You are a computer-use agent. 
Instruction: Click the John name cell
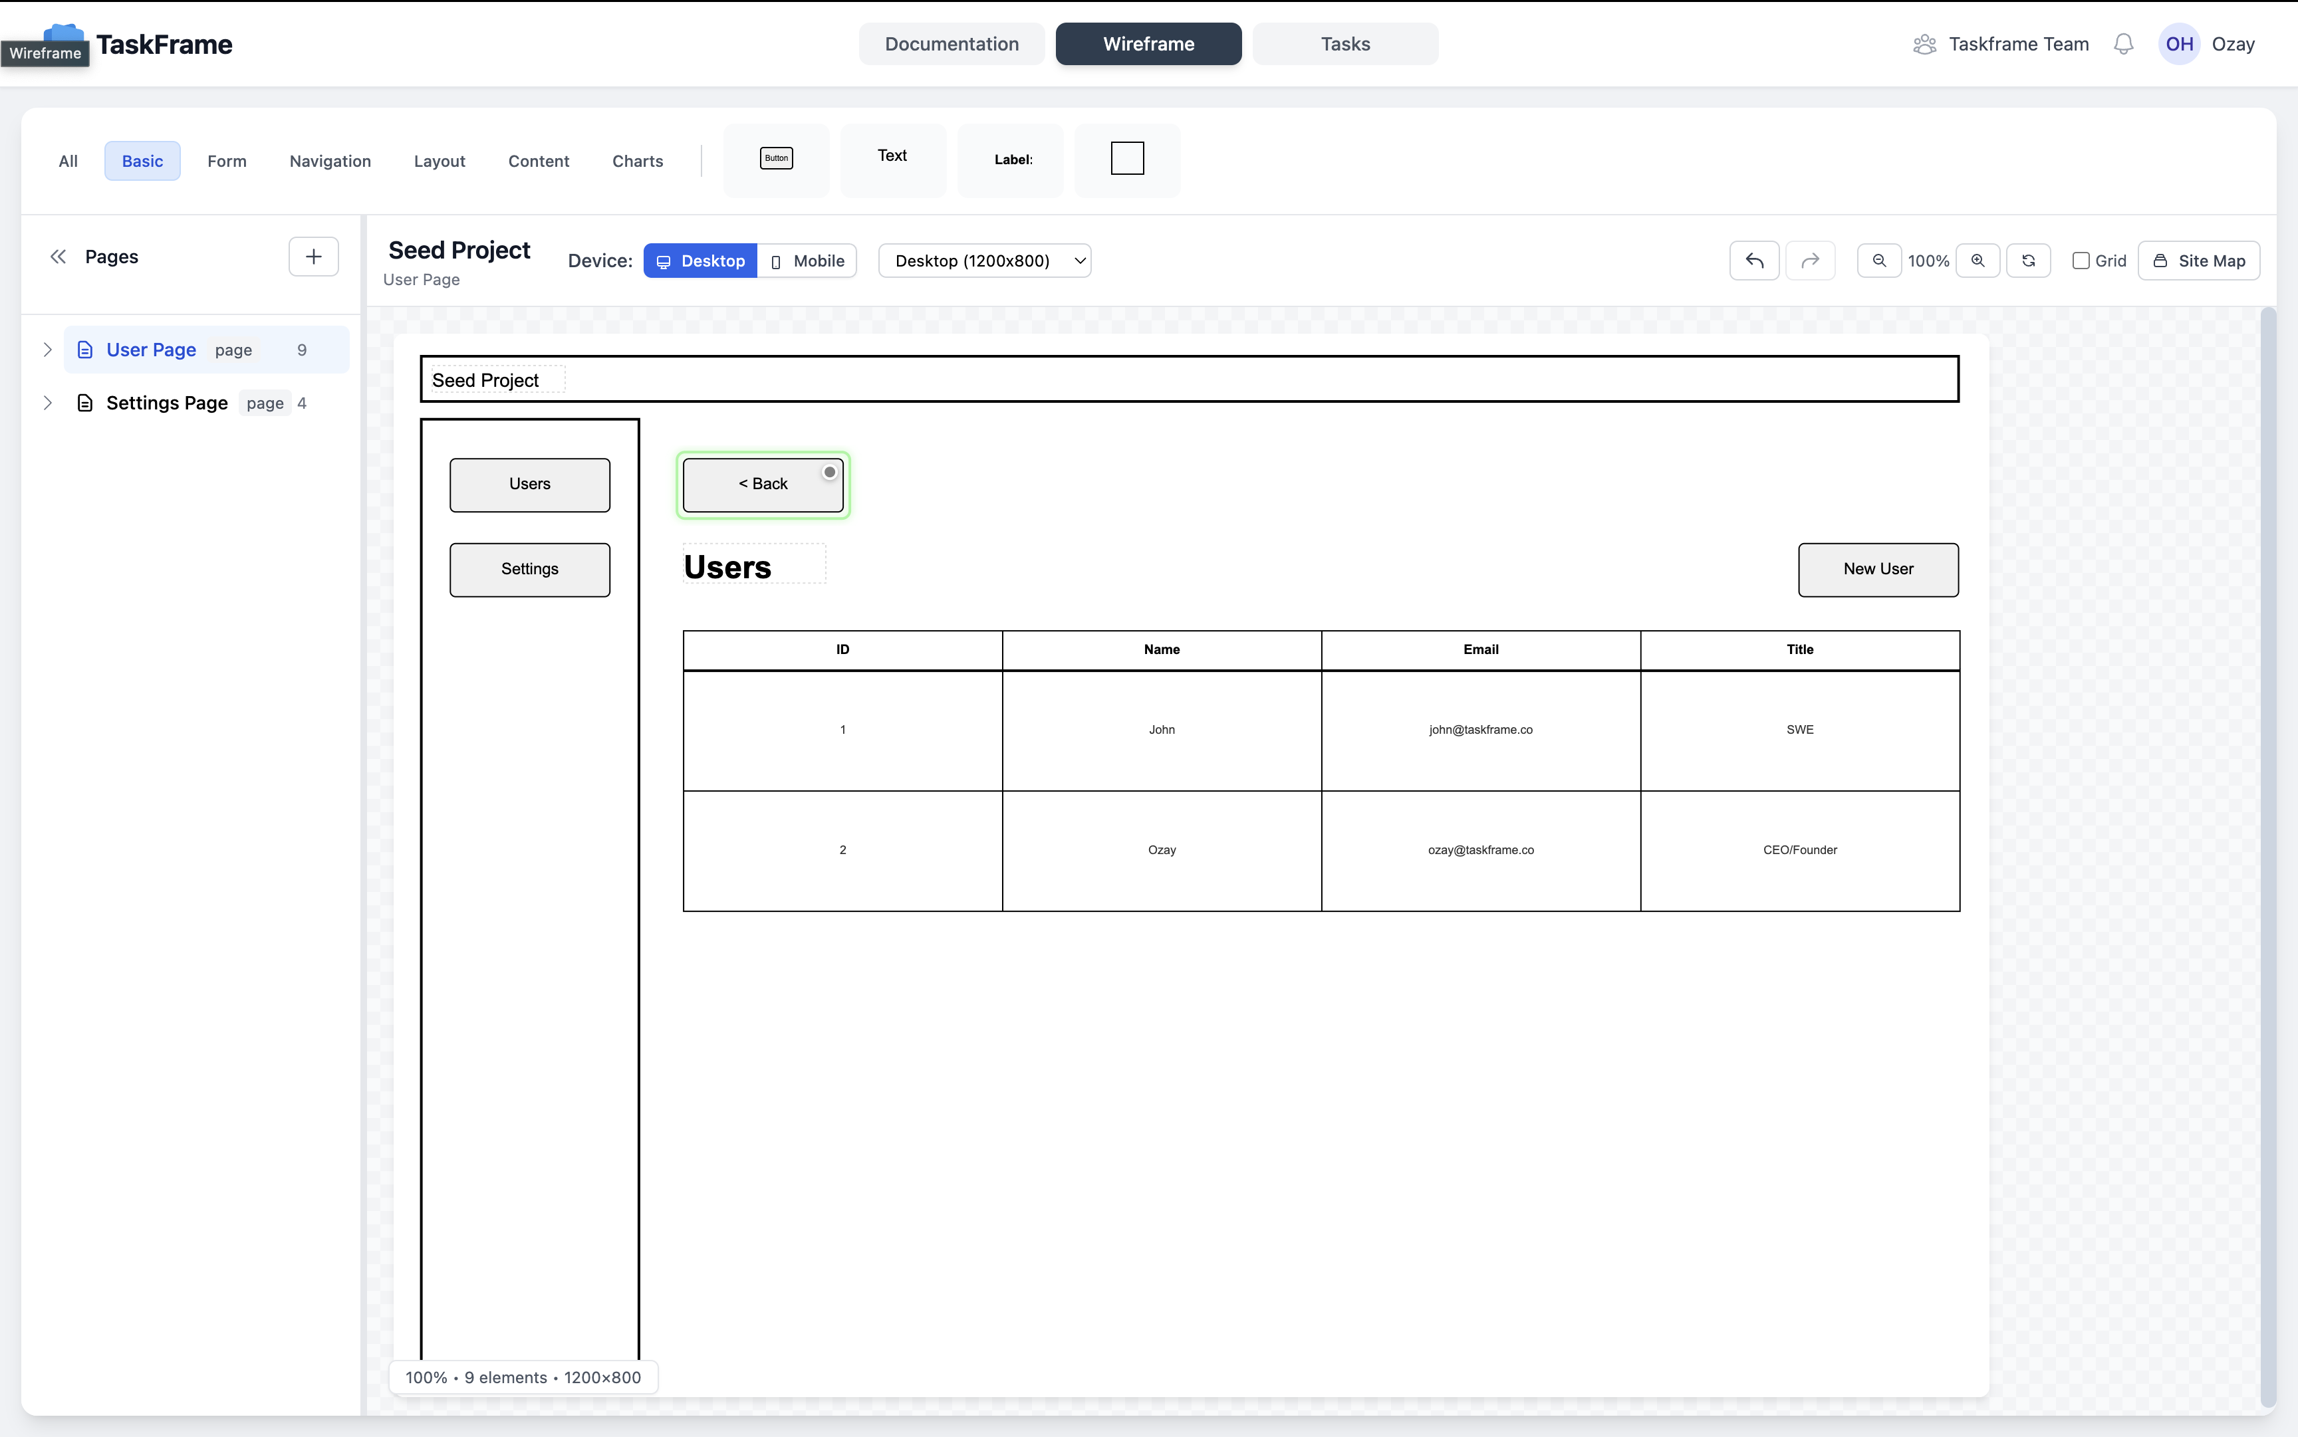[1162, 730]
